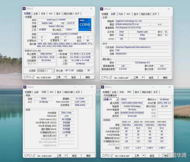190x162 pixels.
Task: Expand the 工具 arrow in the mainboard window
Action: pos(142,77)
